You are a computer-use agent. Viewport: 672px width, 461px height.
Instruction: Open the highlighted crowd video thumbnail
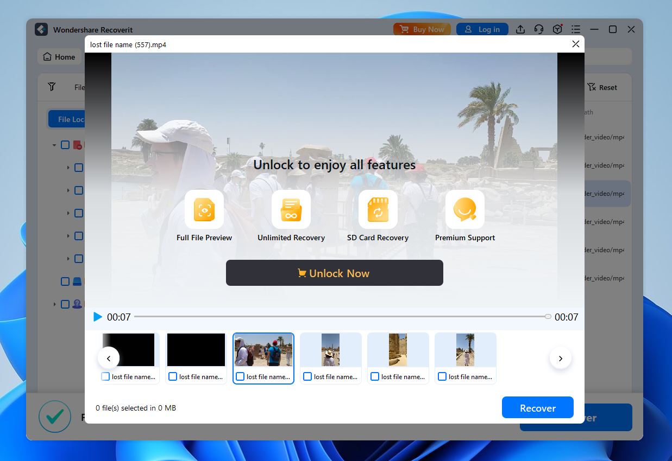pyautogui.click(x=263, y=350)
